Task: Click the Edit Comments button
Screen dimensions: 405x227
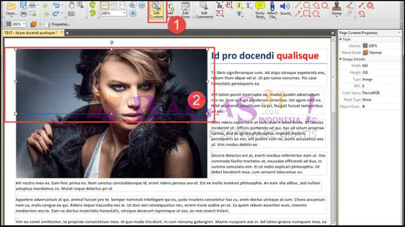Action: click(x=204, y=10)
